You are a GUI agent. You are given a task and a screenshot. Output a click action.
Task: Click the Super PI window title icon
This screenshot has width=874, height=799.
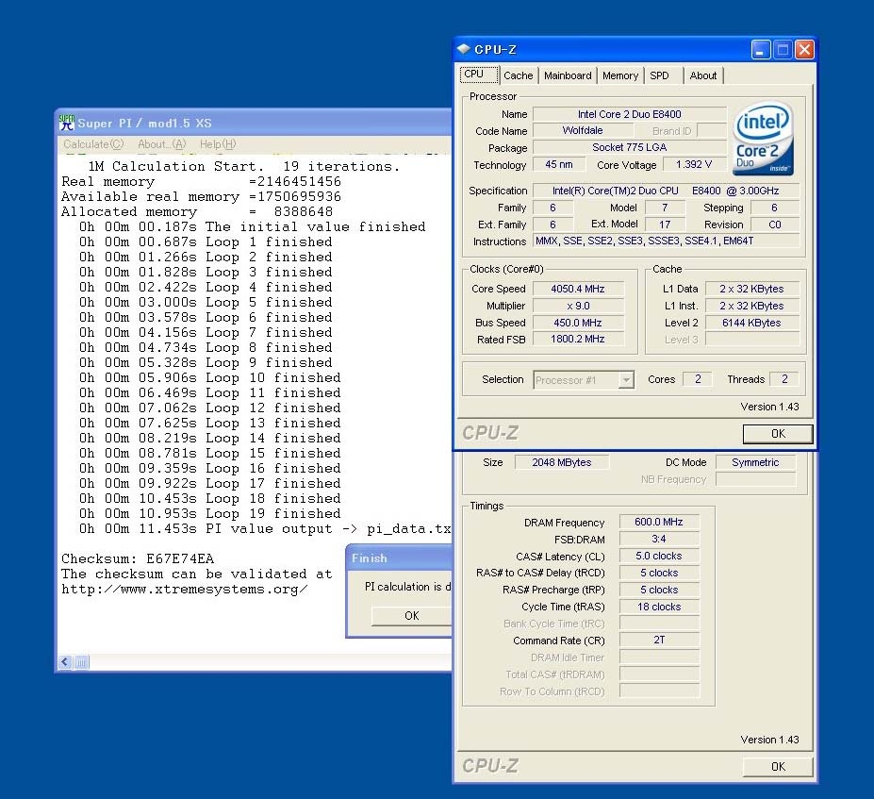click(67, 123)
